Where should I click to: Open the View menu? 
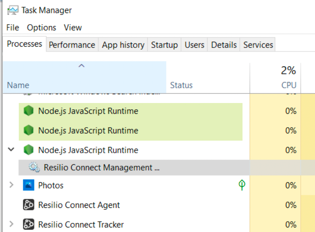coord(72,28)
